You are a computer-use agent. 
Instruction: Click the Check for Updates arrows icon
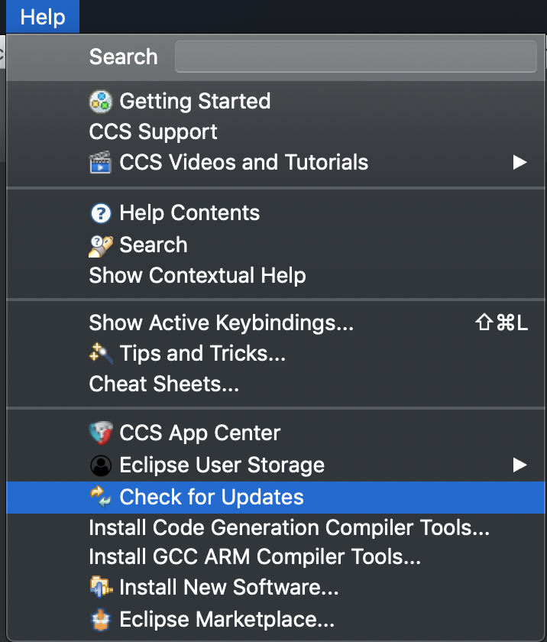click(101, 497)
